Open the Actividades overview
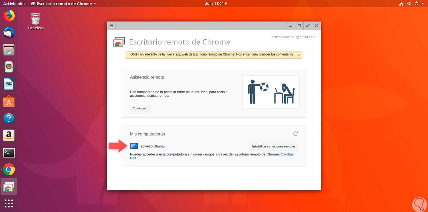The height and width of the screenshot is (212, 428). click(x=14, y=4)
